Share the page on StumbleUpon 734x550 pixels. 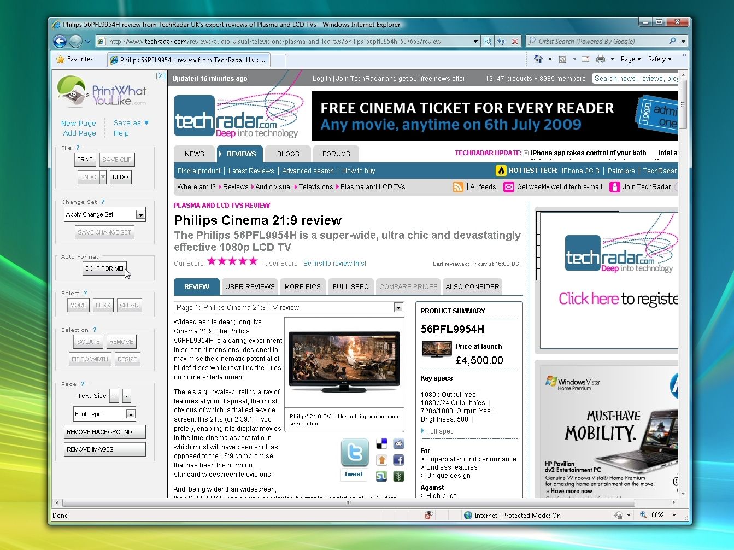pos(381,476)
